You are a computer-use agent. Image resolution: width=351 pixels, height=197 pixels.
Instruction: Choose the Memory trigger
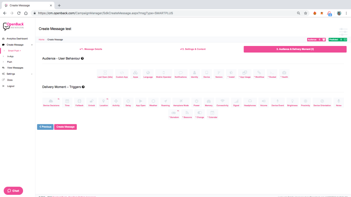click(x=209, y=103)
